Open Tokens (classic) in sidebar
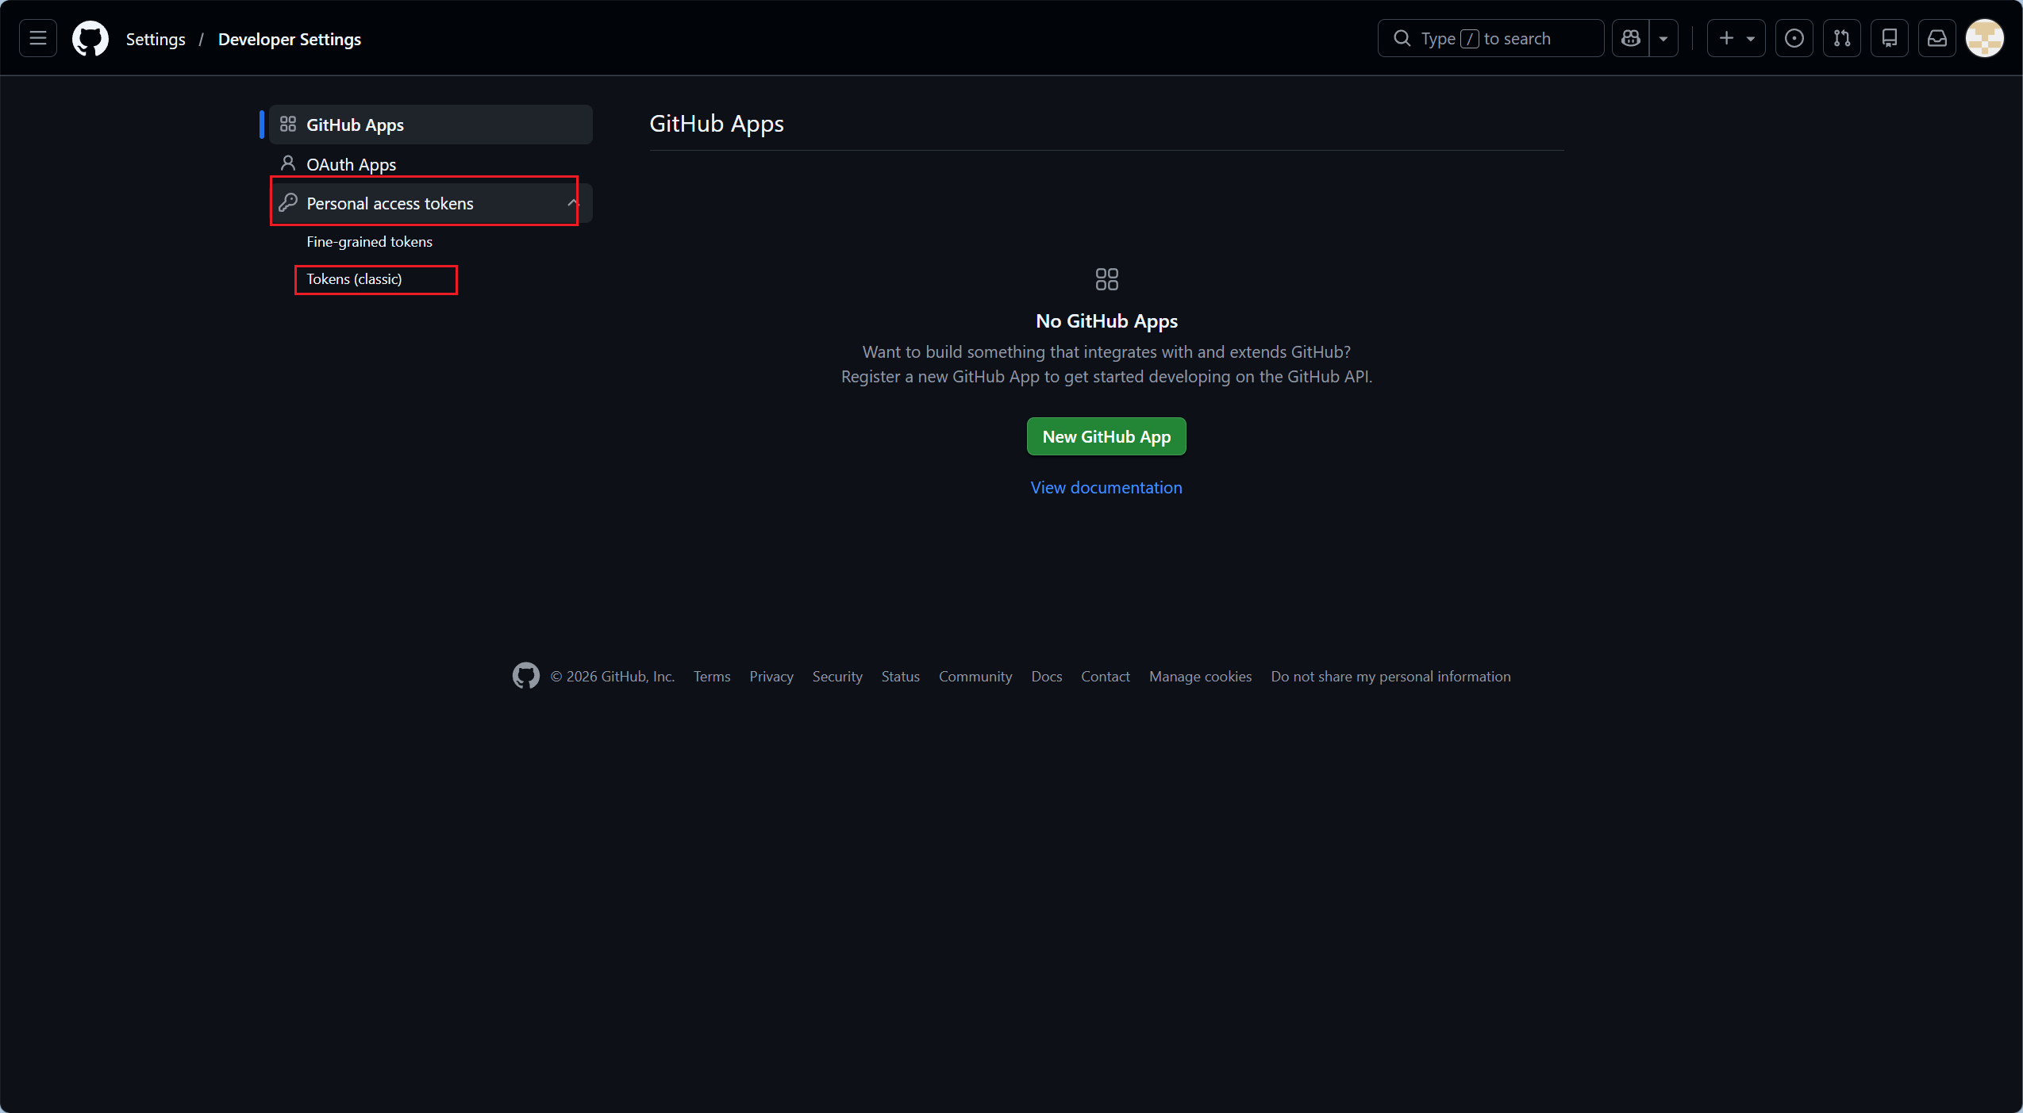The image size is (2023, 1113). [354, 279]
